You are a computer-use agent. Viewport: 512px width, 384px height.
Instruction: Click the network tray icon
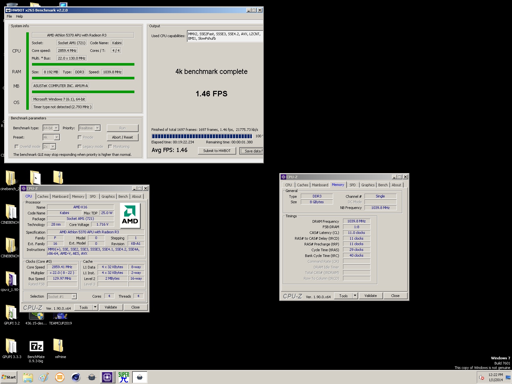point(508,378)
